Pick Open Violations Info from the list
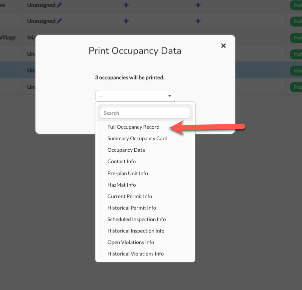Viewport: 302px width, 290px height. (x=131, y=243)
